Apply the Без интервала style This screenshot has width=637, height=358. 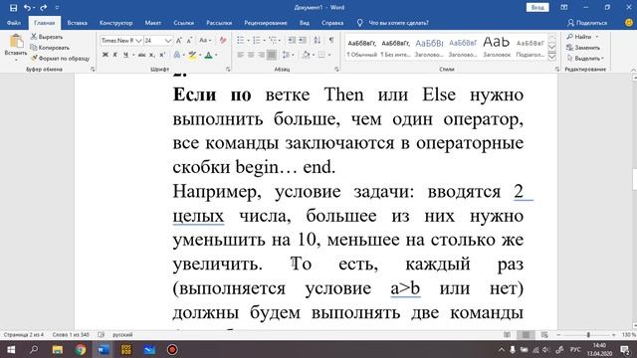tap(395, 48)
